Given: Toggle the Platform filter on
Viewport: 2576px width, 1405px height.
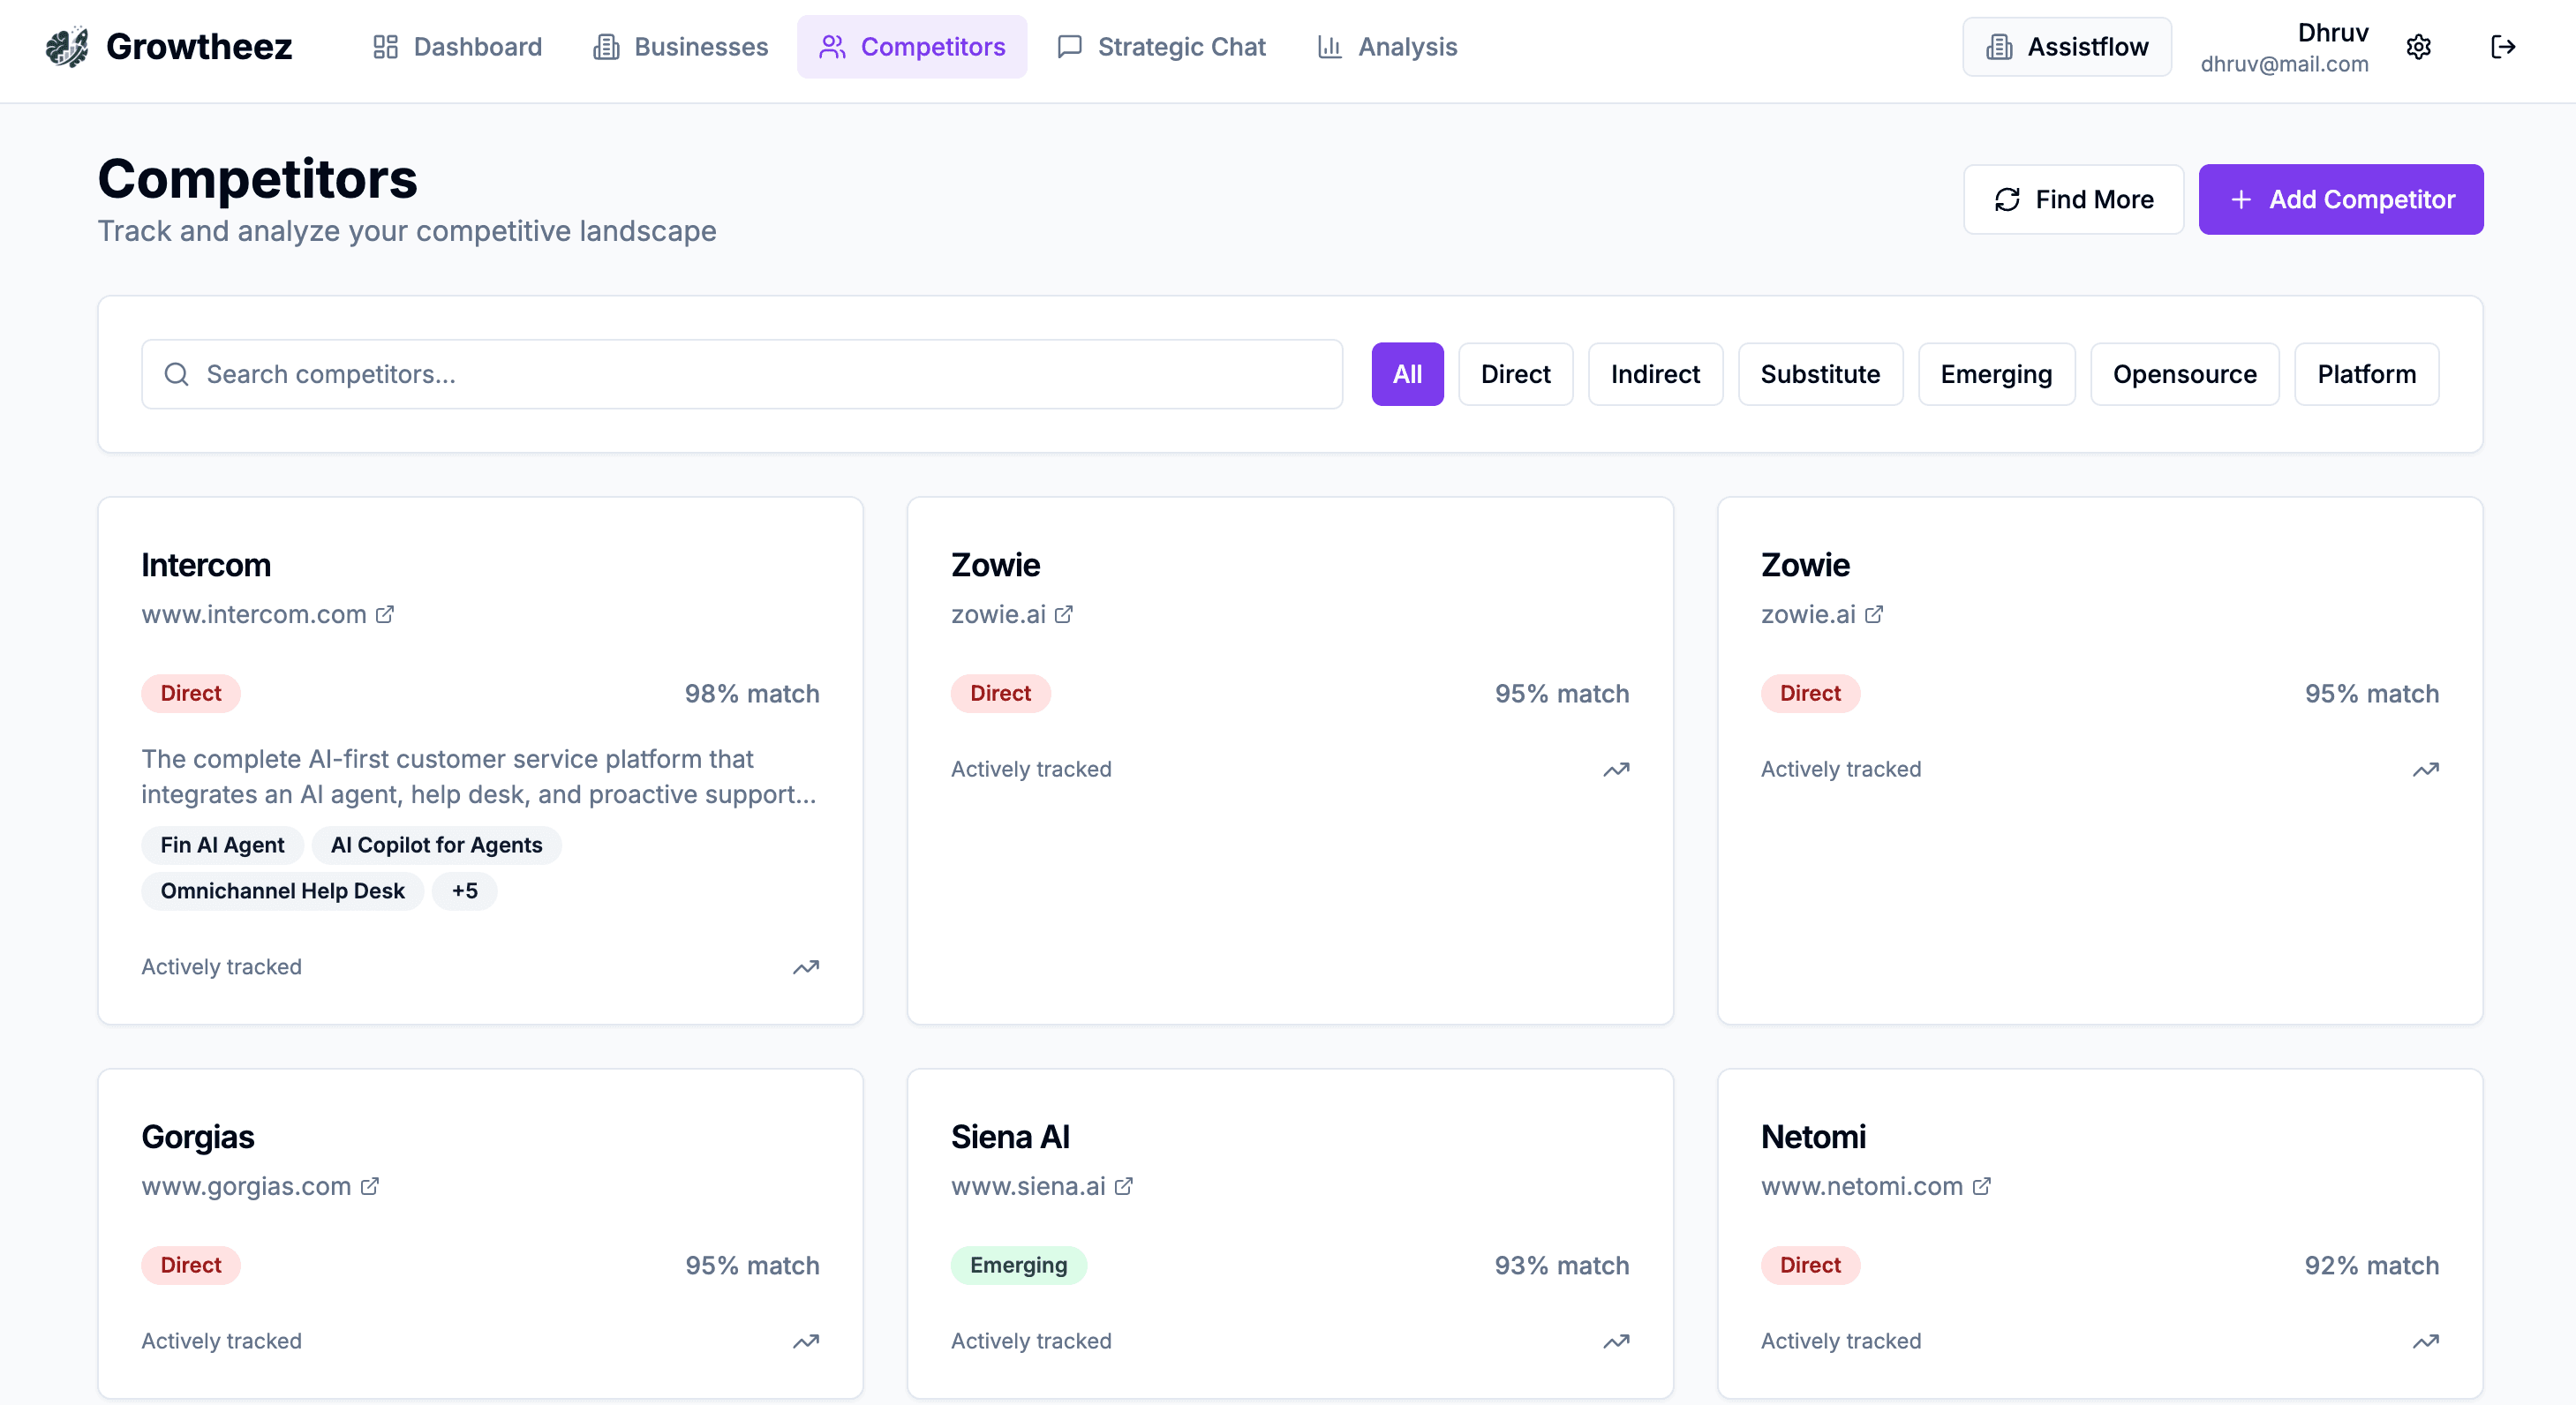Looking at the screenshot, I should point(2367,374).
